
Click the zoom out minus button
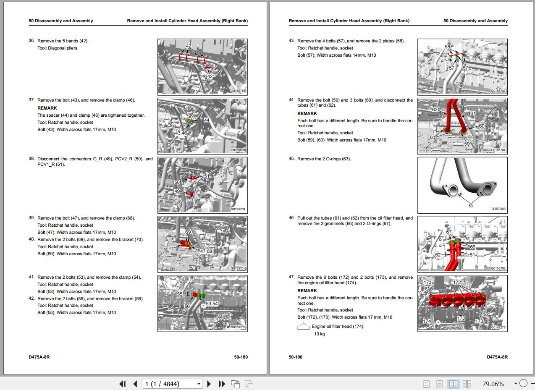pyautogui.click(x=523, y=383)
